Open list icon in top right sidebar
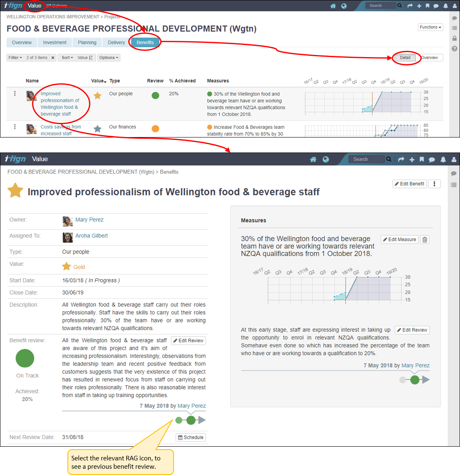 454,28
